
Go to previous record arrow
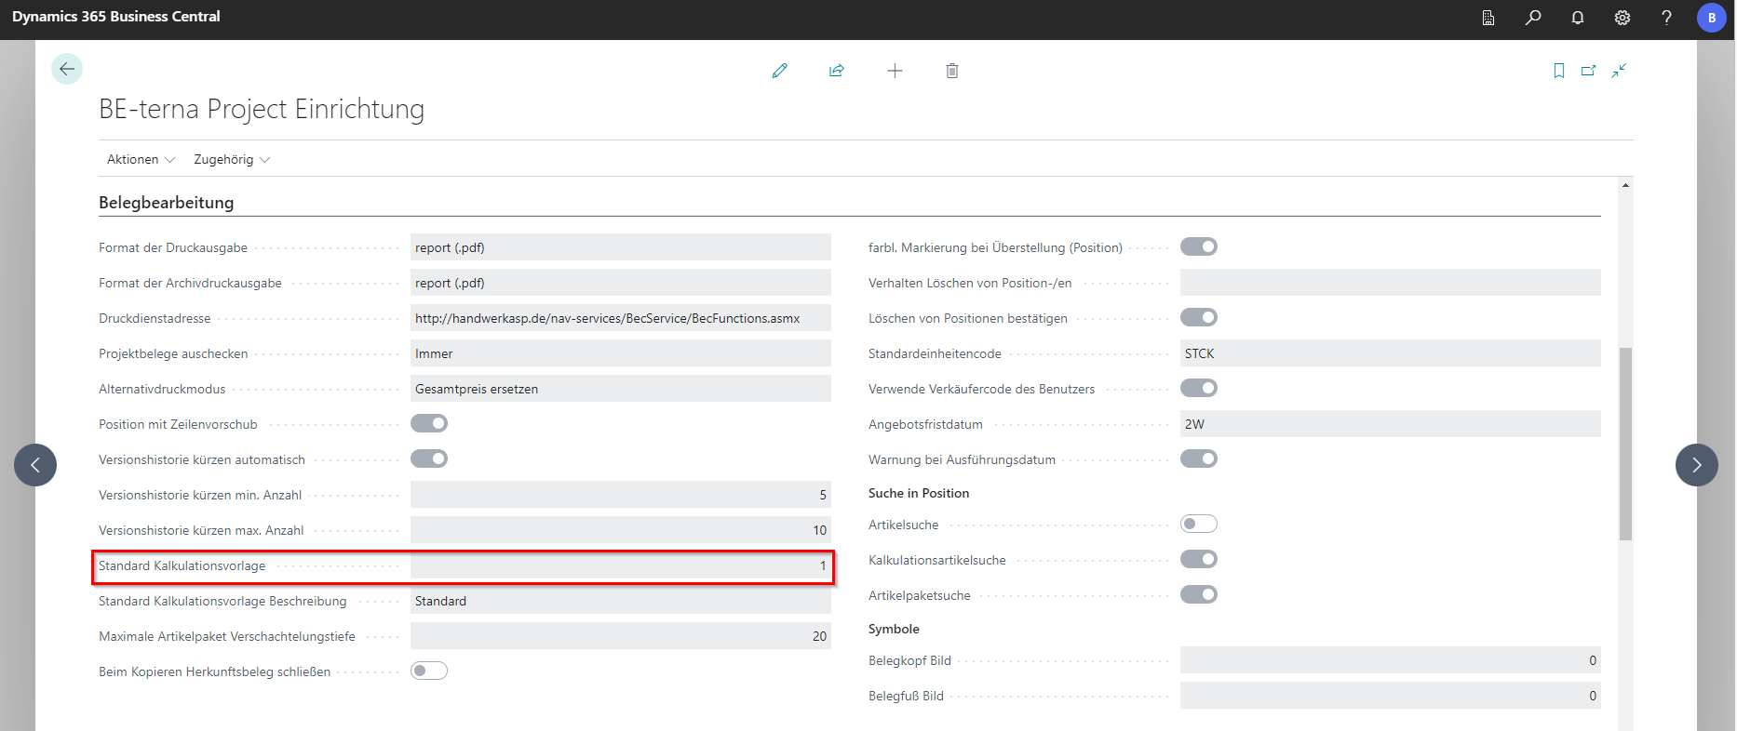[35, 465]
